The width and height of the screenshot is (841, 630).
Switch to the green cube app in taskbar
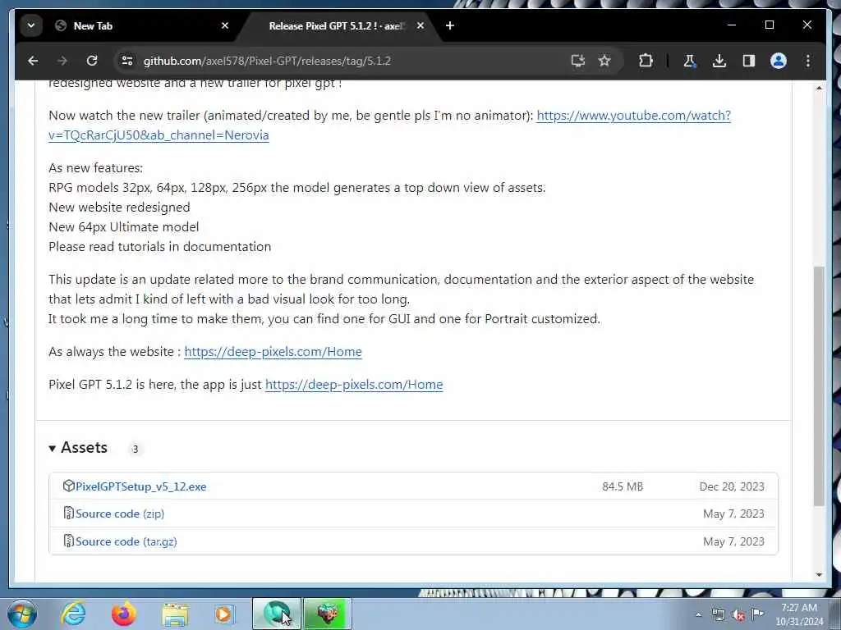[328, 614]
